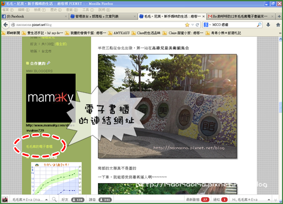Viewport: 283px width, 204px height.
Task: Open 通知 with 1 notification
Action: click(220, 199)
